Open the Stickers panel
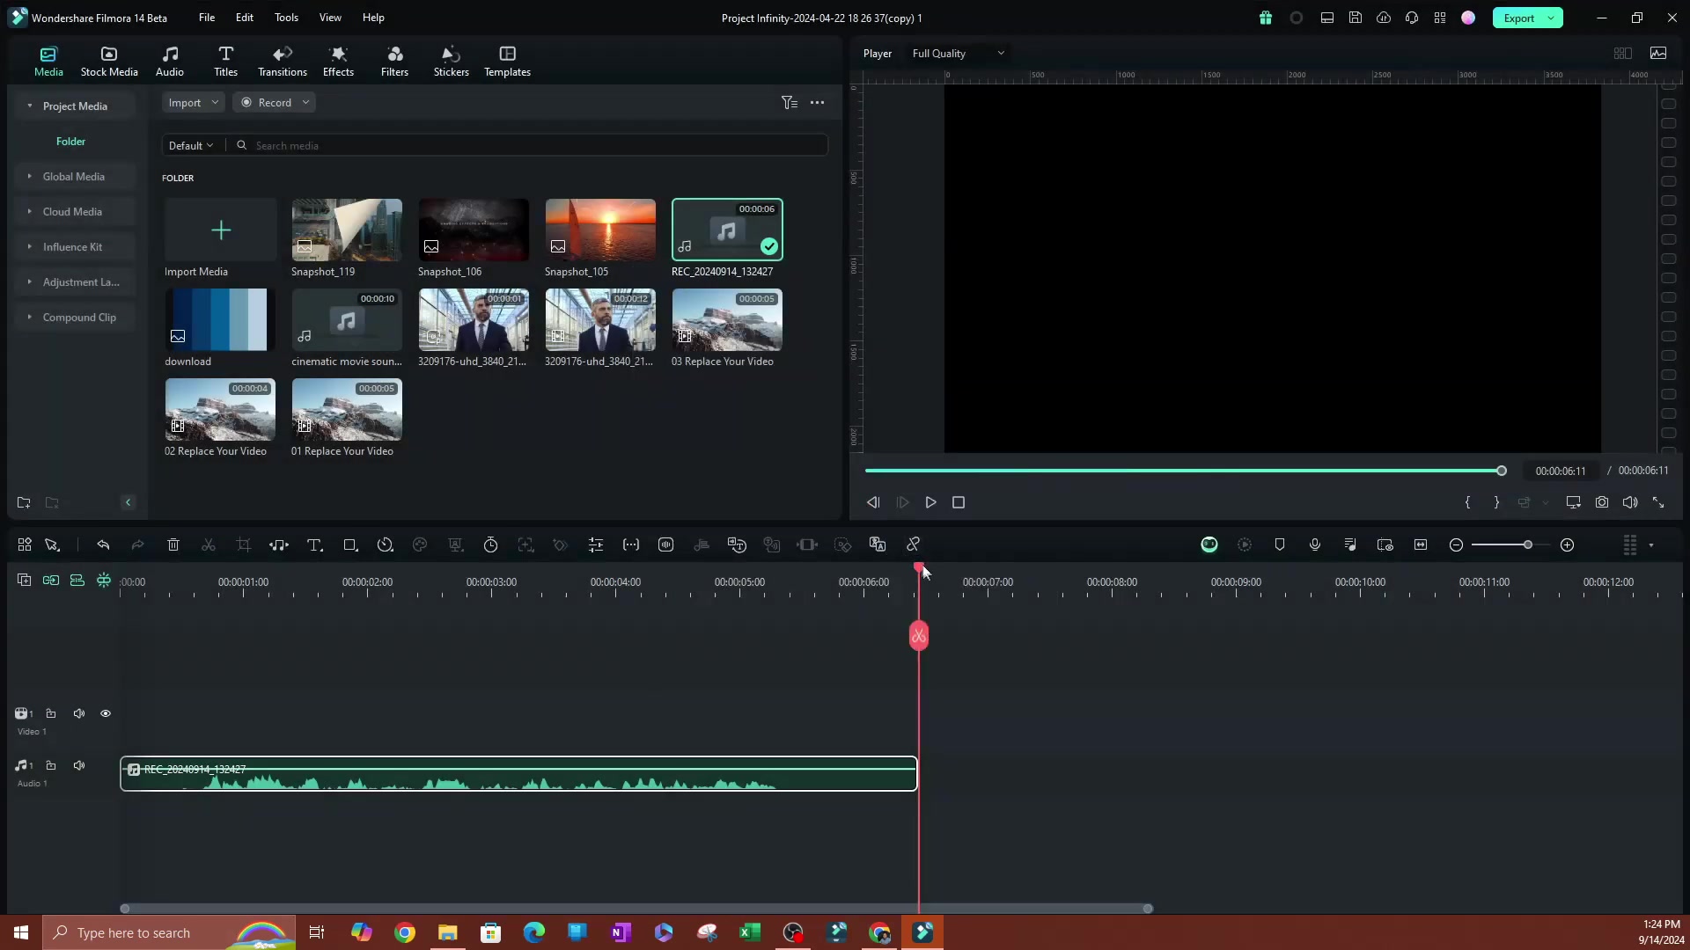Viewport: 1690px width, 950px height. click(x=451, y=61)
